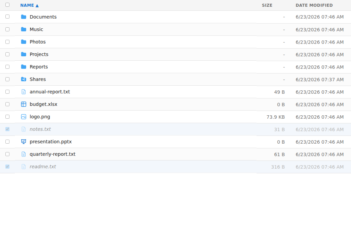This screenshot has height=233, width=351.
Task: Click the 49 B size value
Action: click(x=279, y=92)
